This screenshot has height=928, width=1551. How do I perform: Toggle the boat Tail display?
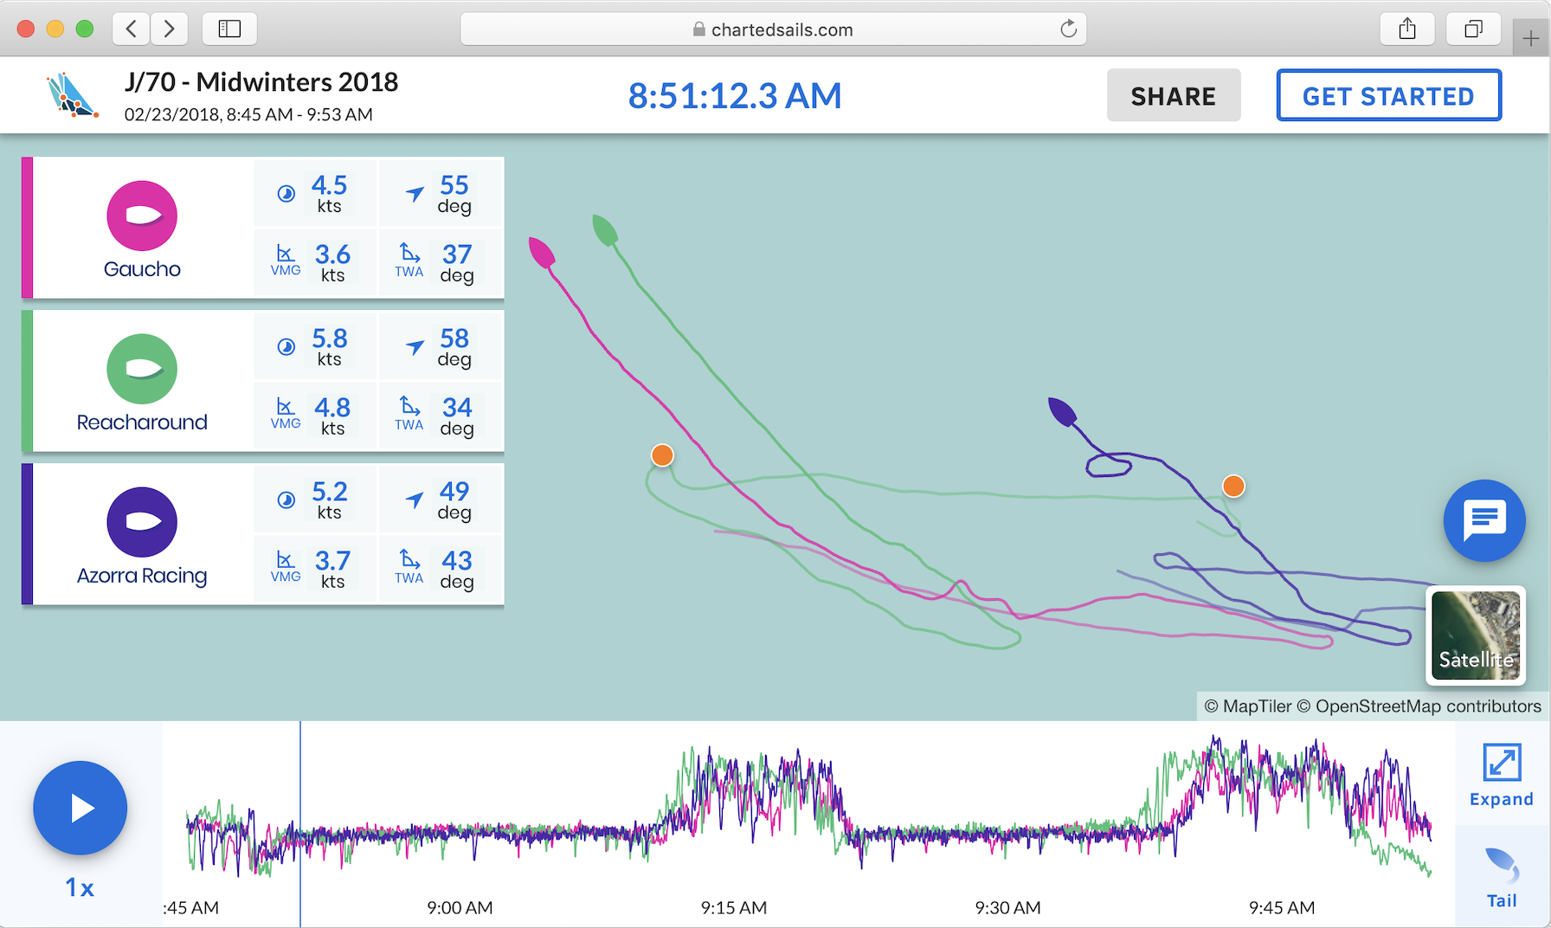(x=1501, y=876)
